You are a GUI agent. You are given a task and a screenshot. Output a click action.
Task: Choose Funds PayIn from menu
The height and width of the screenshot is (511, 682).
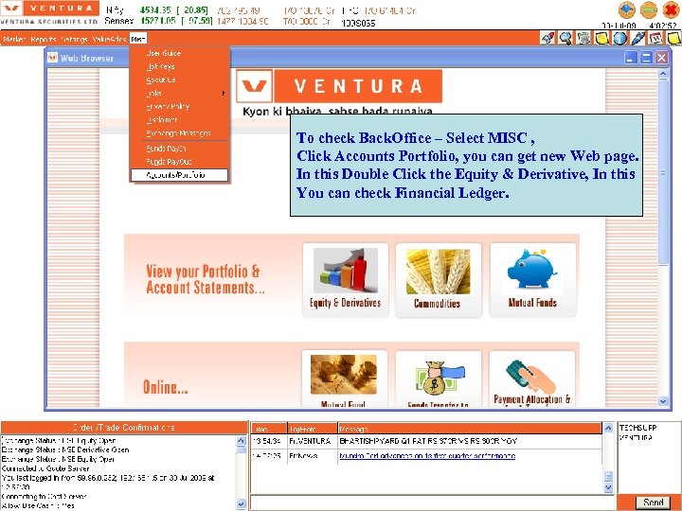click(x=179, y=149)
